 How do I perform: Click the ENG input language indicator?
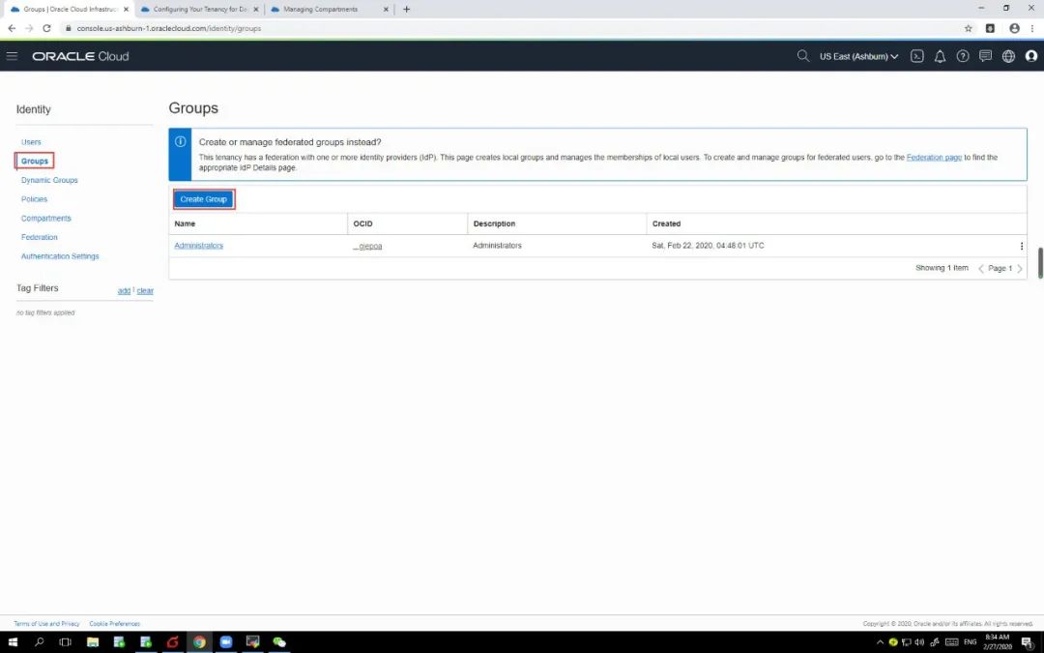[971, 642]
